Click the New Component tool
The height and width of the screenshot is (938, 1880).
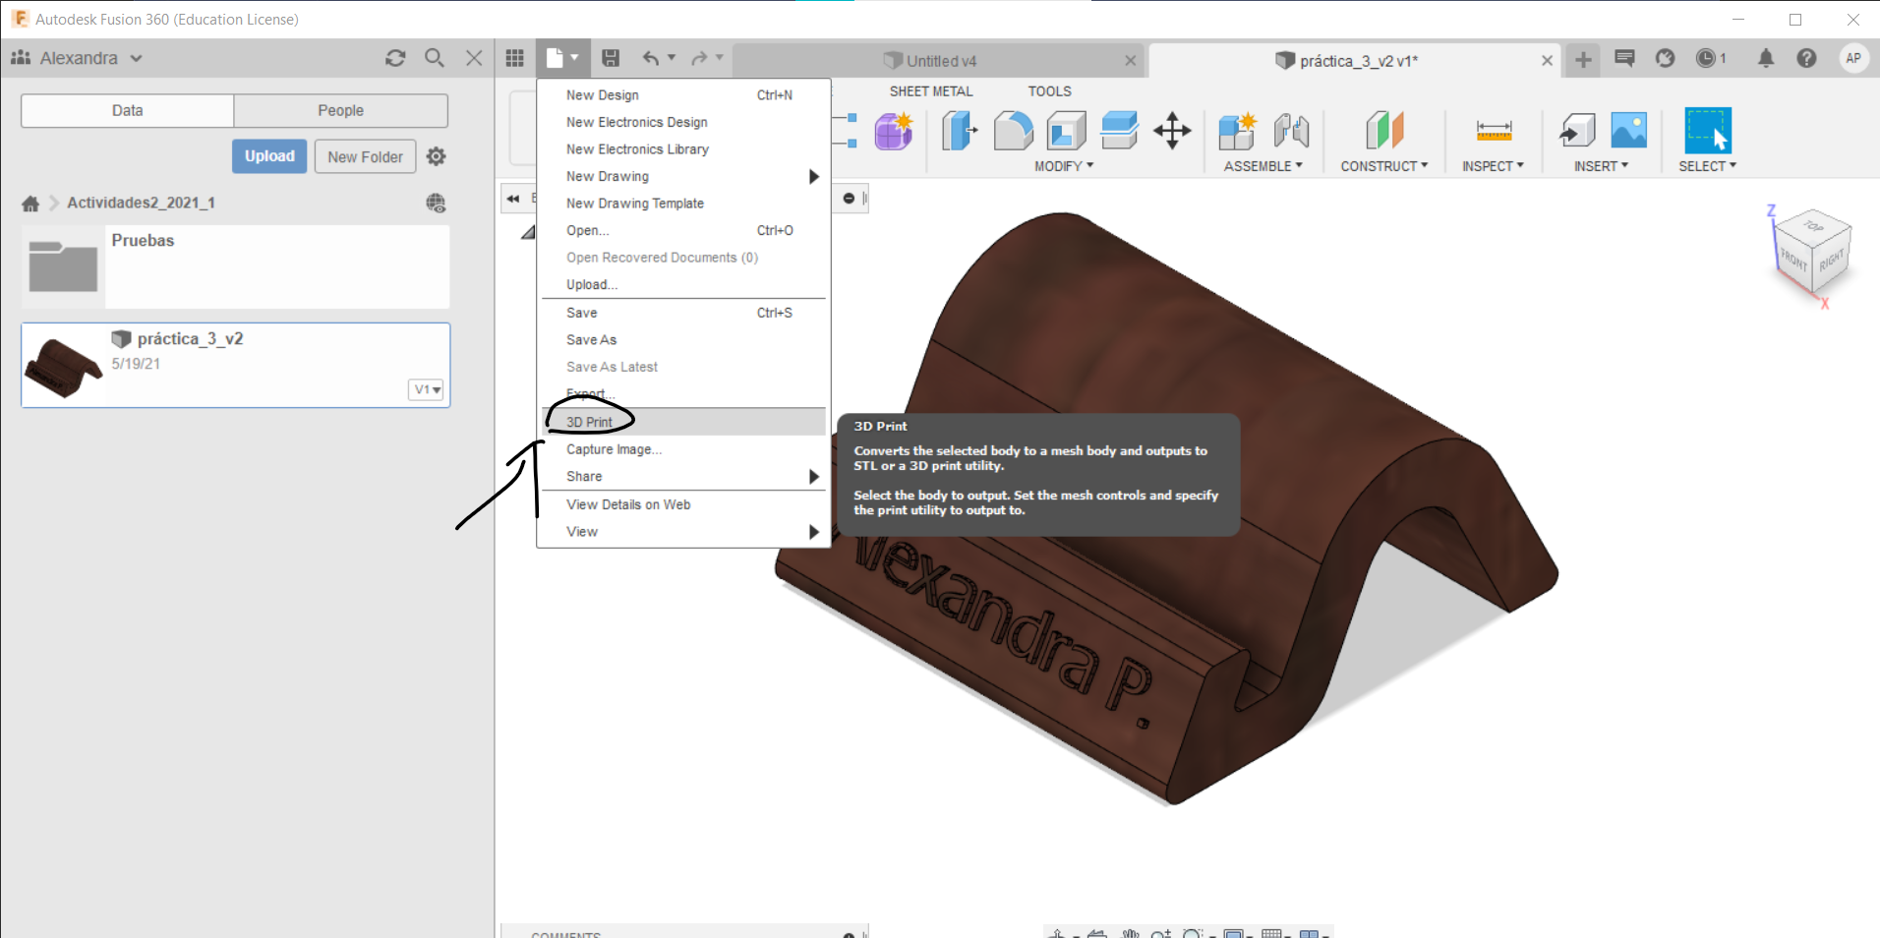(x=1237, y=131)
